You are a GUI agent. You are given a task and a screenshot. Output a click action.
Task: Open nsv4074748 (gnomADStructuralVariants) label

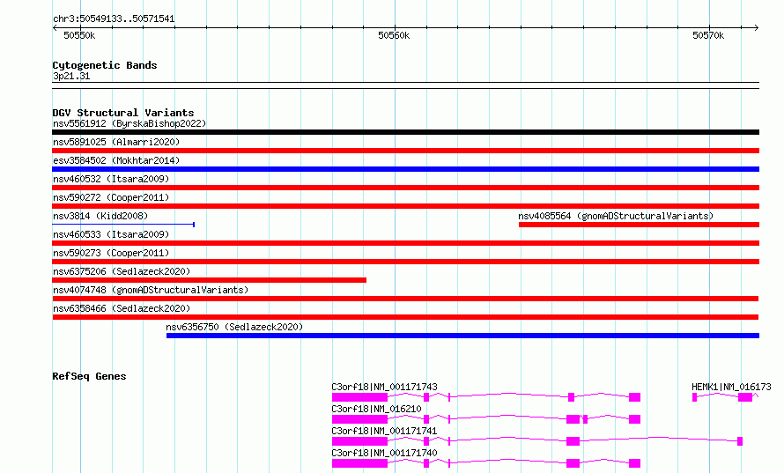[151, 290]
